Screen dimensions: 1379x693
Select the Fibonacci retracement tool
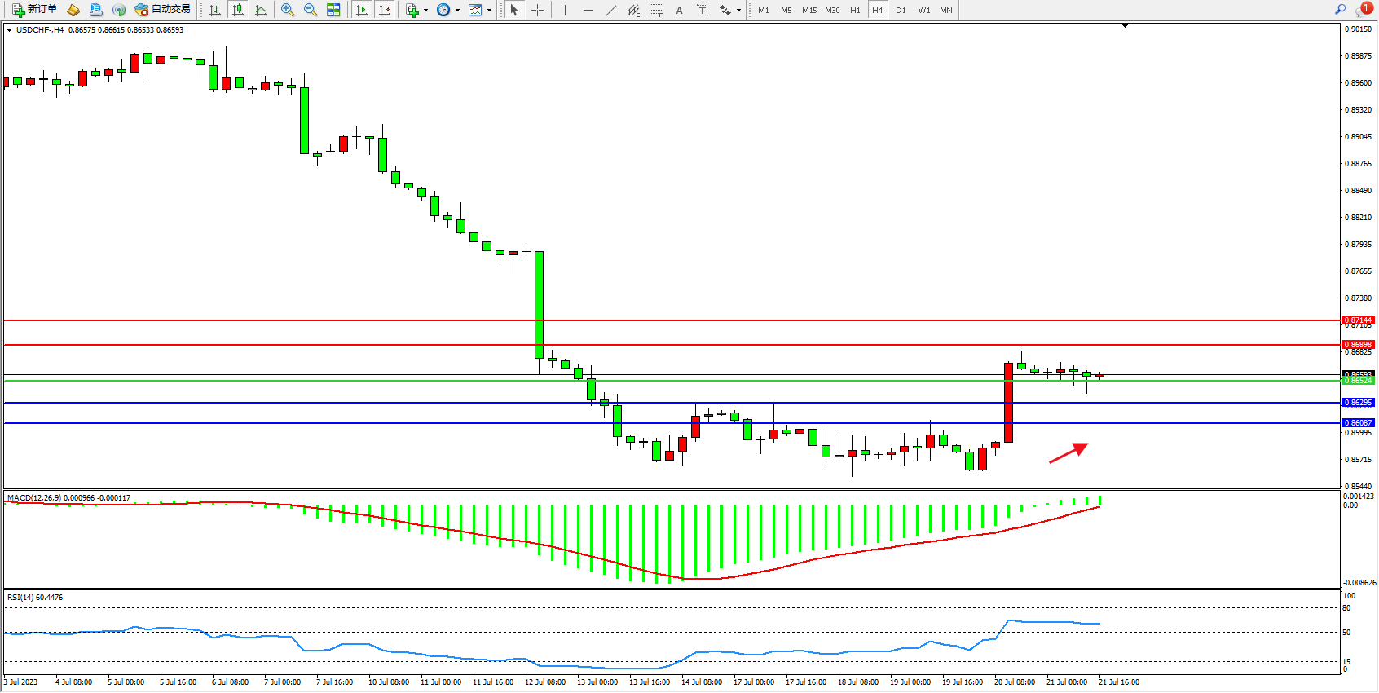[x=656, y=10]
